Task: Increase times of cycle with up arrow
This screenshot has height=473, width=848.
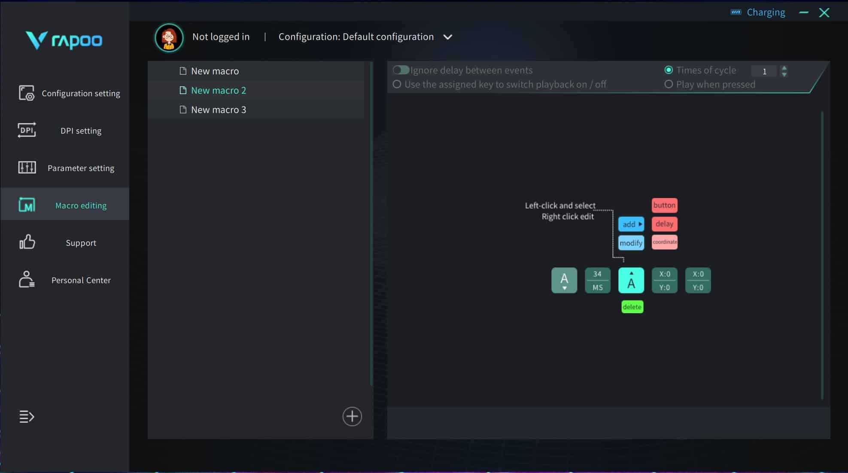Action: 784,68
